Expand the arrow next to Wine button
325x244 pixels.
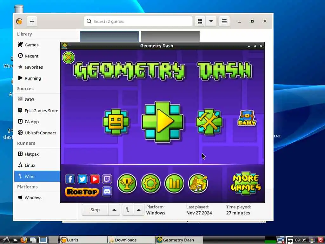pyautogui.click(x=139, y=210)
